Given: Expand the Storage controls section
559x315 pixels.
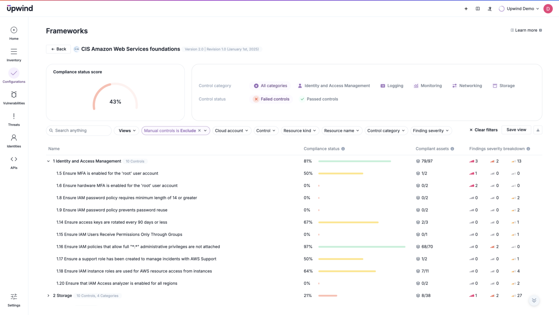Looking at the screenshot, I should pyautogui.click(x=48, y=295).
